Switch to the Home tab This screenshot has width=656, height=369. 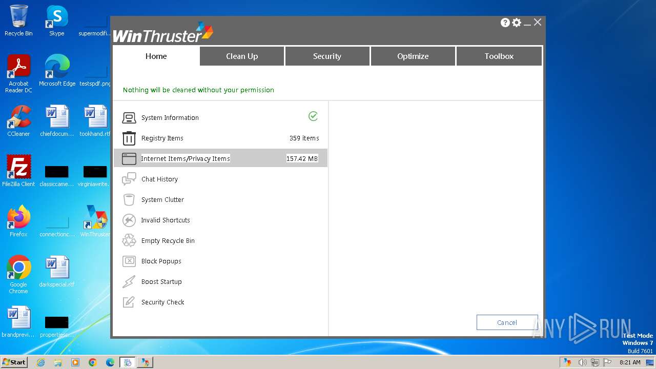(x=156, y=56)
